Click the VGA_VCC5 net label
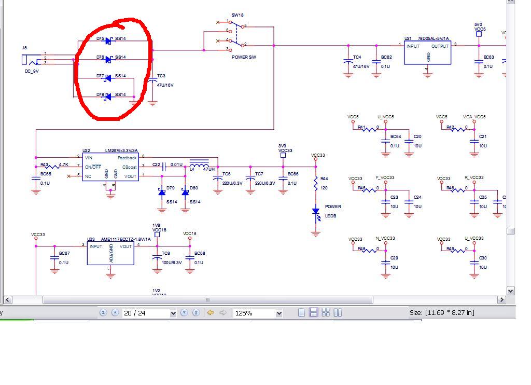 point(474,117)
